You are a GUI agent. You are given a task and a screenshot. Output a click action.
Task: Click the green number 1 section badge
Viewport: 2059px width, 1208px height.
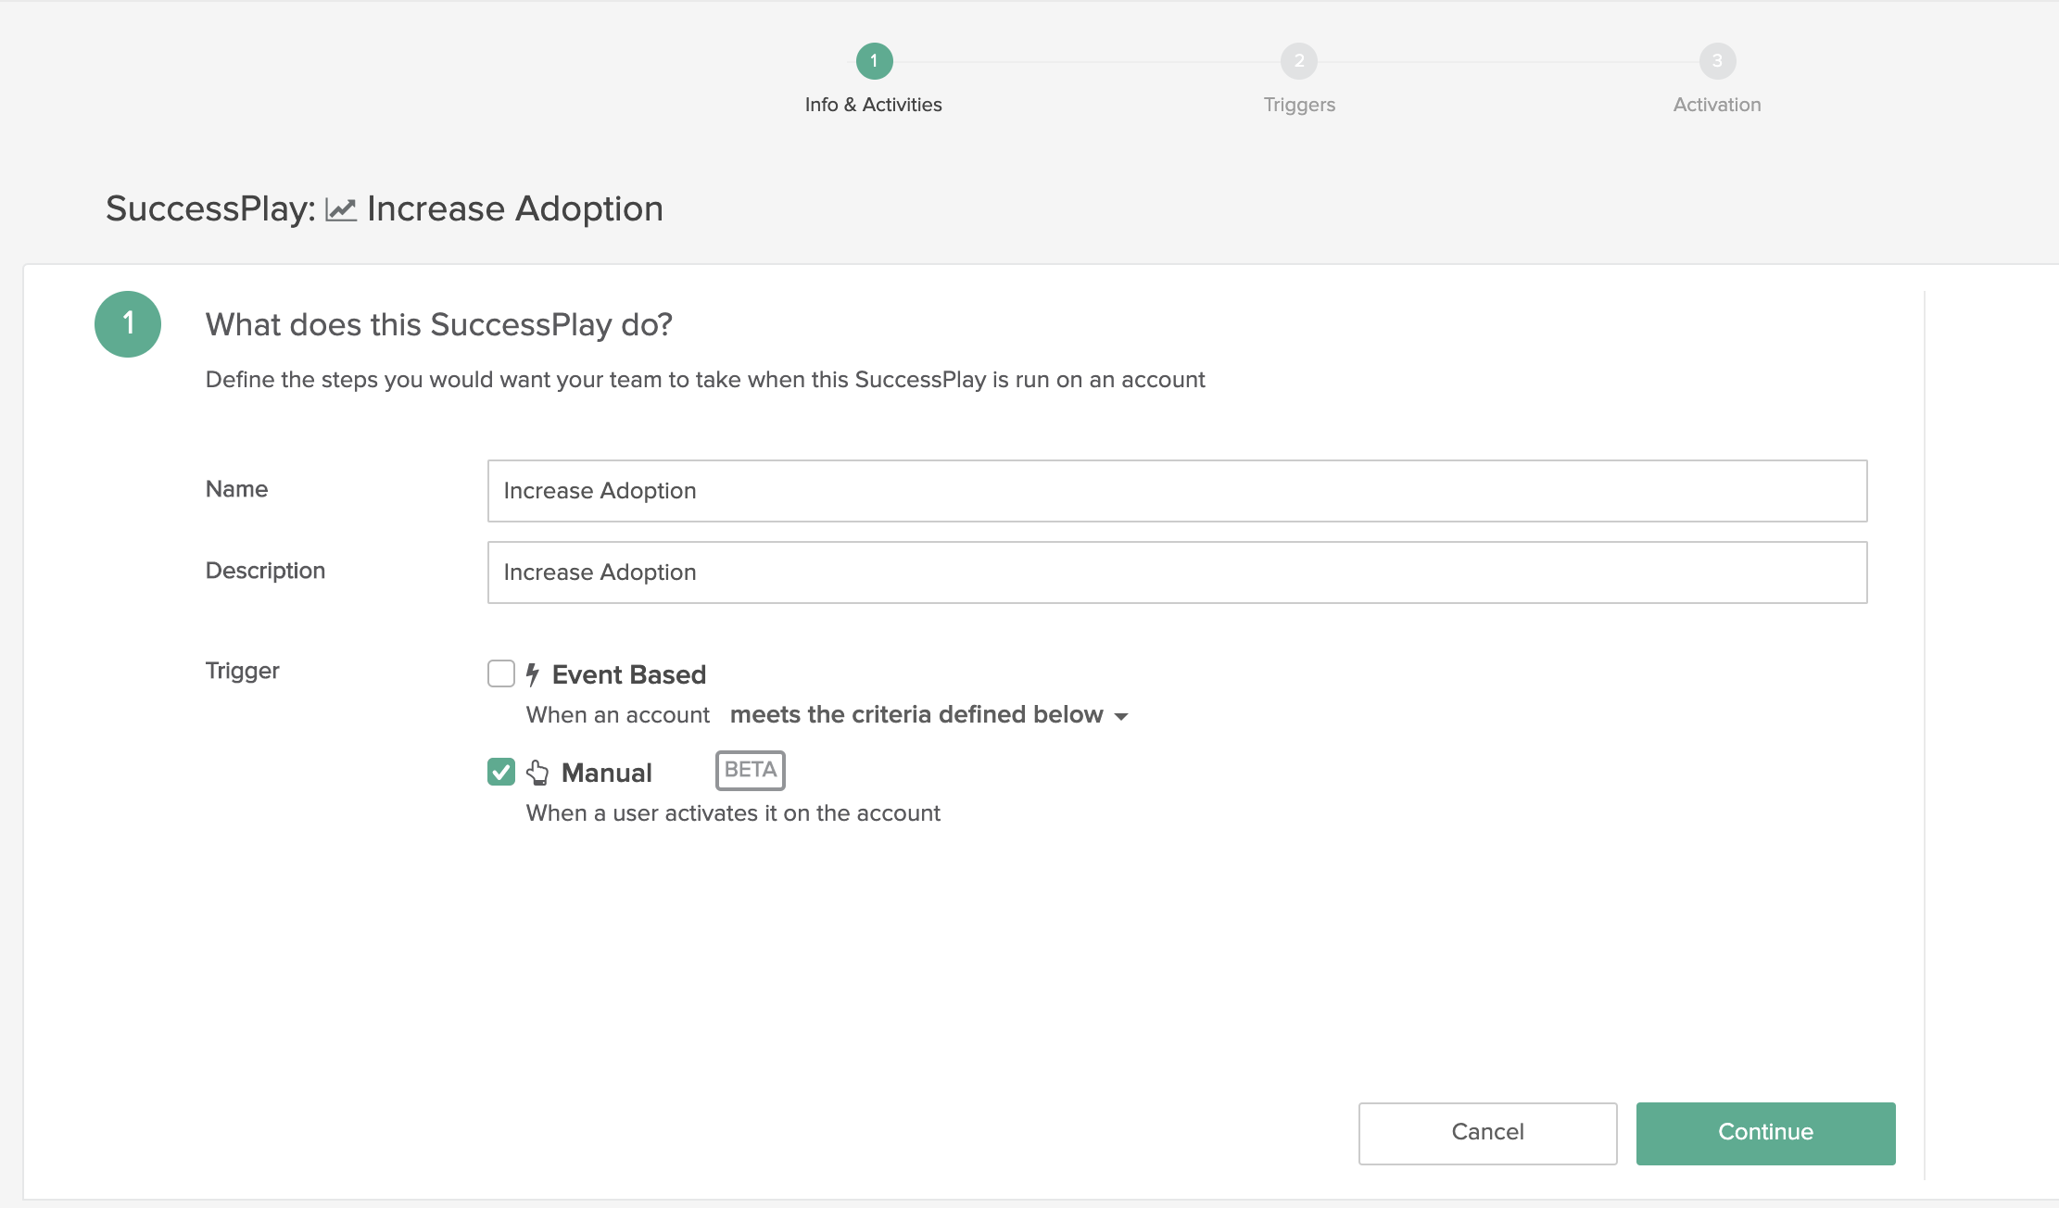tap(128, 324)
